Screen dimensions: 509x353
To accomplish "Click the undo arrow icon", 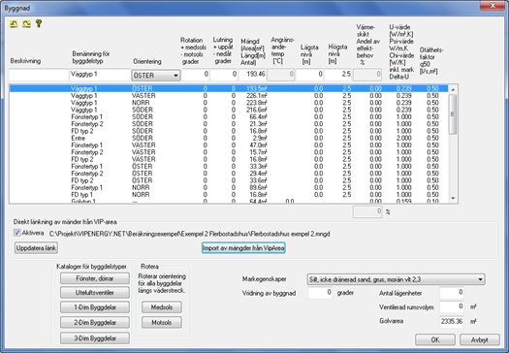I will [x=14, y=23].
